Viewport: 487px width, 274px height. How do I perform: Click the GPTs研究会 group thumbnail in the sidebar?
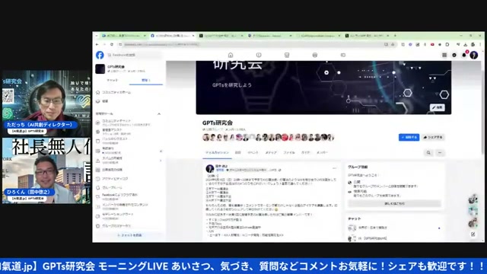click(100, 68)
